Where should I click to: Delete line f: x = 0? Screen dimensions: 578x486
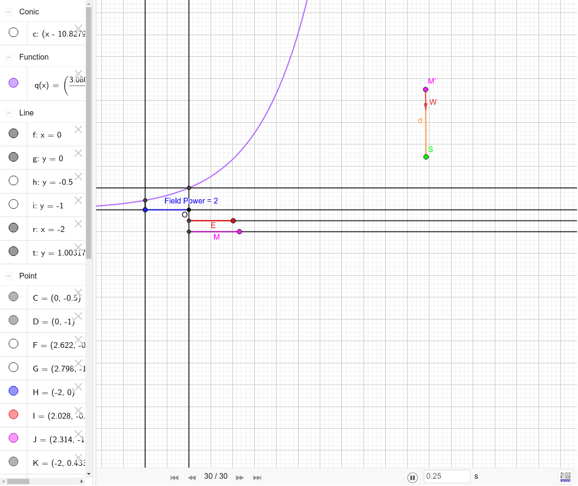(78, 129)
